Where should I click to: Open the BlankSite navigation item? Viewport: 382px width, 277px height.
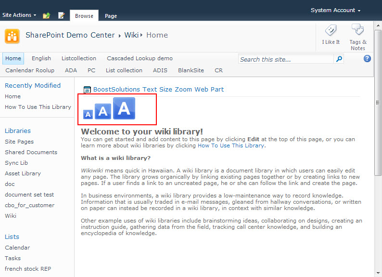click(191, 70)
